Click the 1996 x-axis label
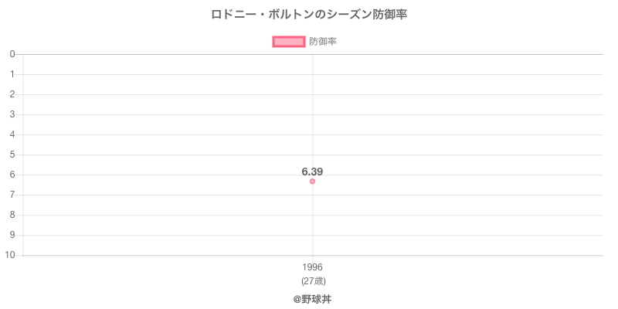The image size is (618, 309). coord(312,267)
